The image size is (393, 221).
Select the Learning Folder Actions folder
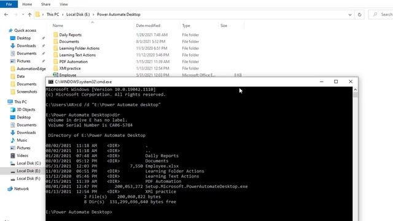pos(79,48)
